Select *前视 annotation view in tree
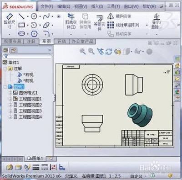This screenshot has width=182, height=180. (25, 80)
